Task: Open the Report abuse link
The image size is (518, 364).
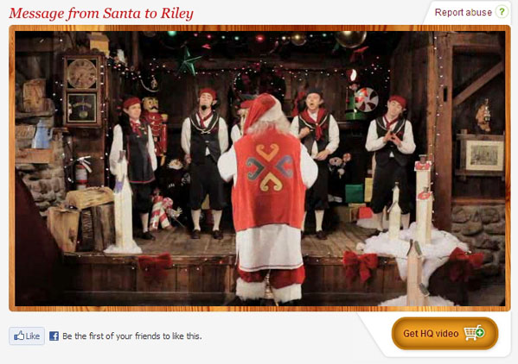Action: coord(464,13)
